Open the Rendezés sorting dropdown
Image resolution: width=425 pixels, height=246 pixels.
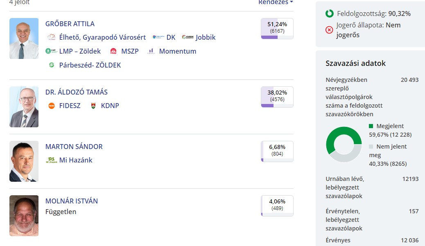[x=276, y=2]
